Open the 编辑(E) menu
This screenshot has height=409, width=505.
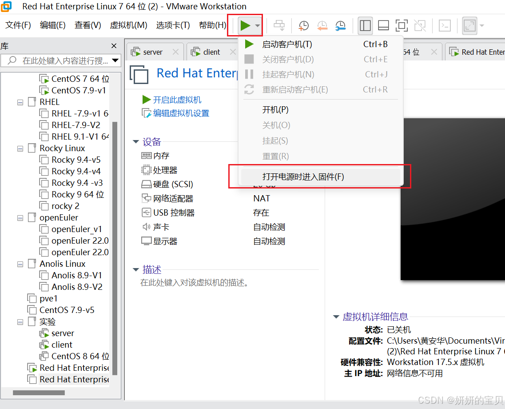52,25
